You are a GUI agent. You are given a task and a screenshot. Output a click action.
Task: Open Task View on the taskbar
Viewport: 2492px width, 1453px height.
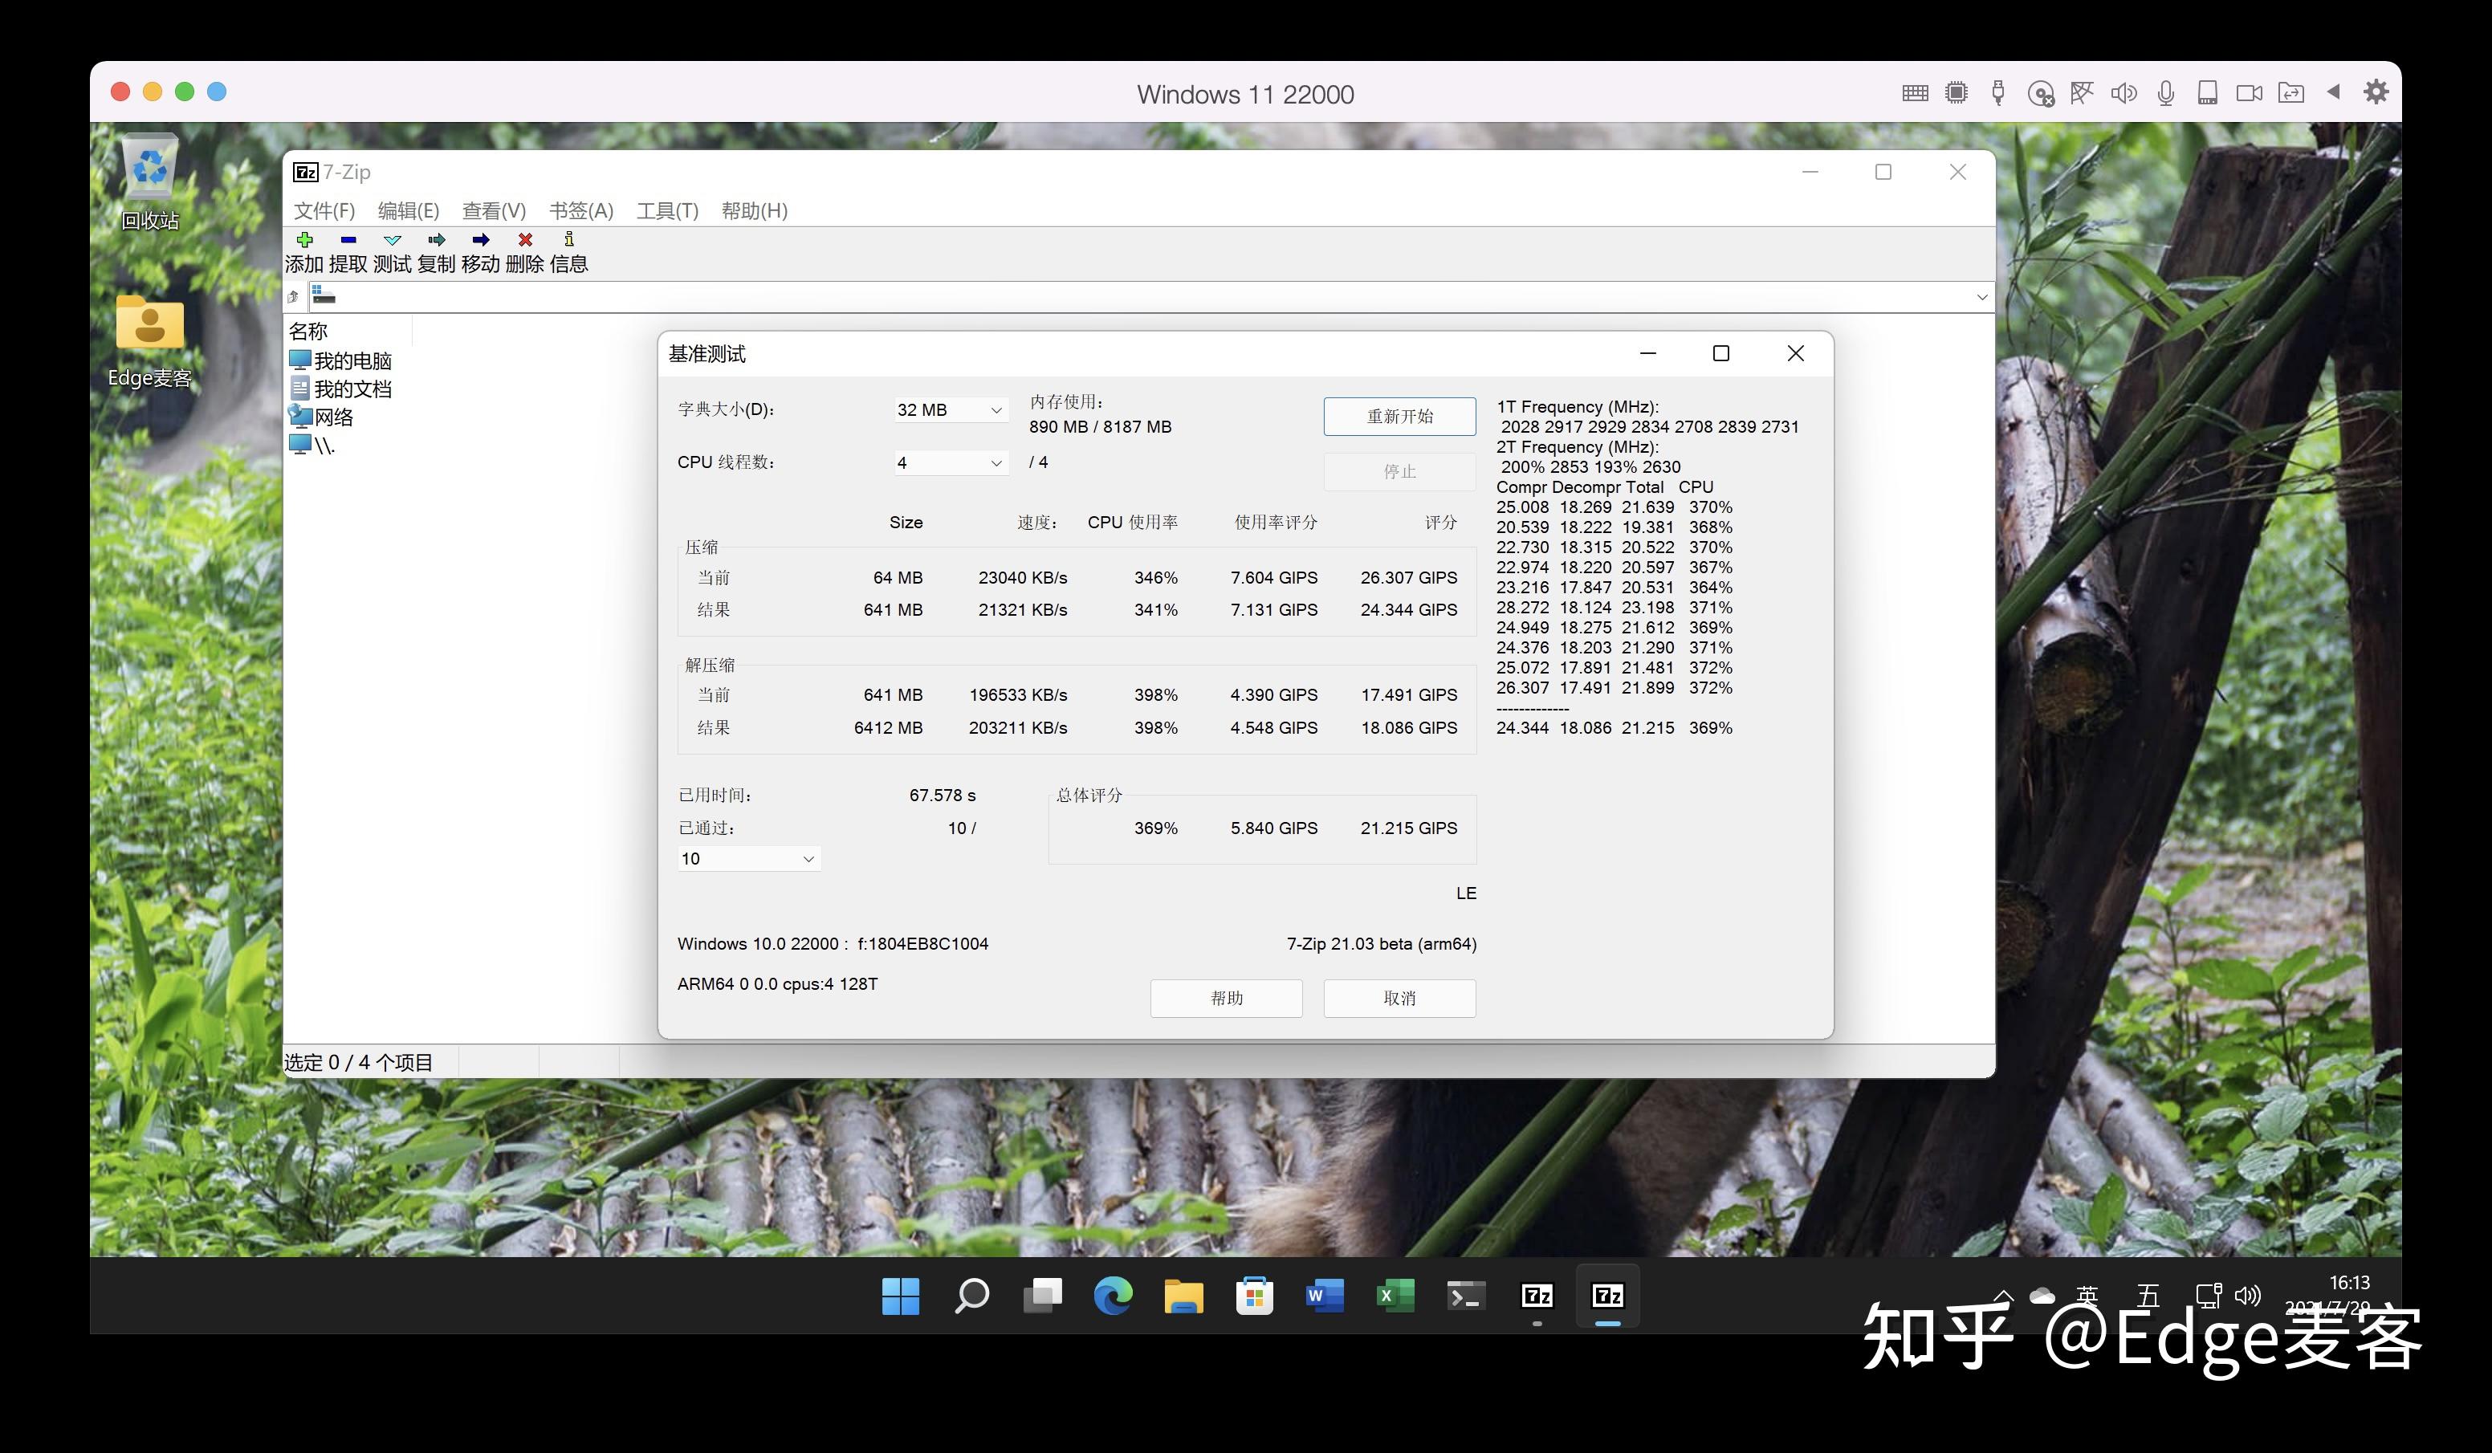[1042, 1296]
